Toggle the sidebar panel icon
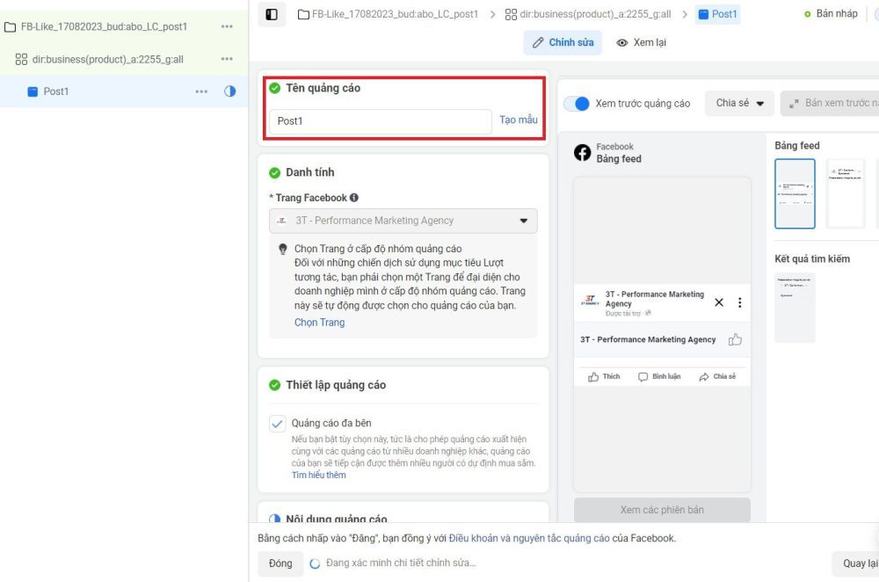Image resolution: width=879 pixels, height=582 pixels. (x=272, y=15)
